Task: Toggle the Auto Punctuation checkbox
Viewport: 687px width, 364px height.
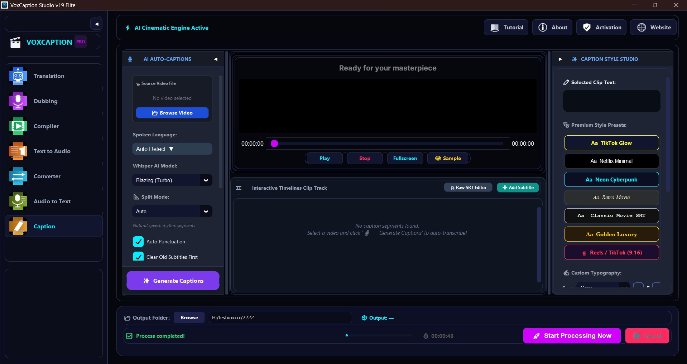Action: tap(138, 242)
